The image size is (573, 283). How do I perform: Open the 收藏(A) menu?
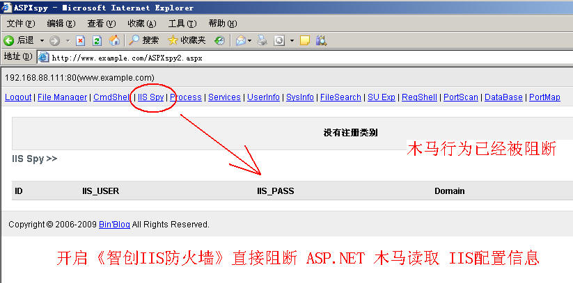coord(142,24)
